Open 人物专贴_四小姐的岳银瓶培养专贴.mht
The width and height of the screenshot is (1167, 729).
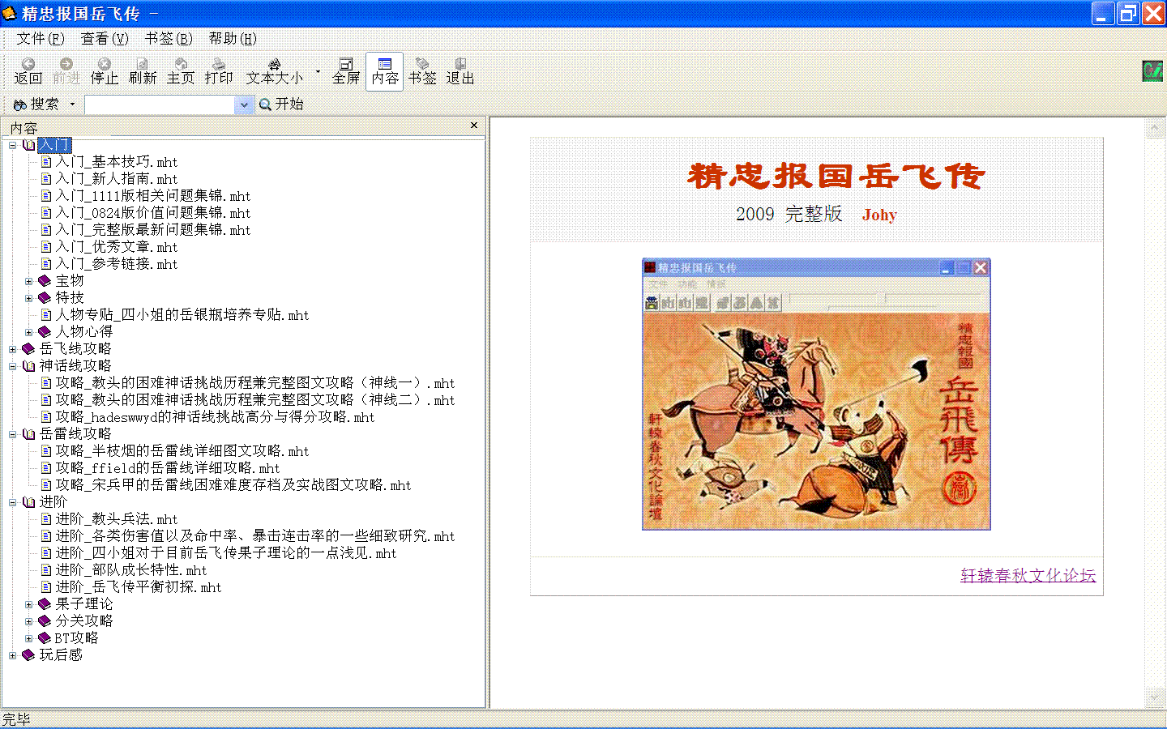point(182,315)
